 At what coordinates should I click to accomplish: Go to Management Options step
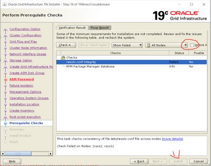25,92
